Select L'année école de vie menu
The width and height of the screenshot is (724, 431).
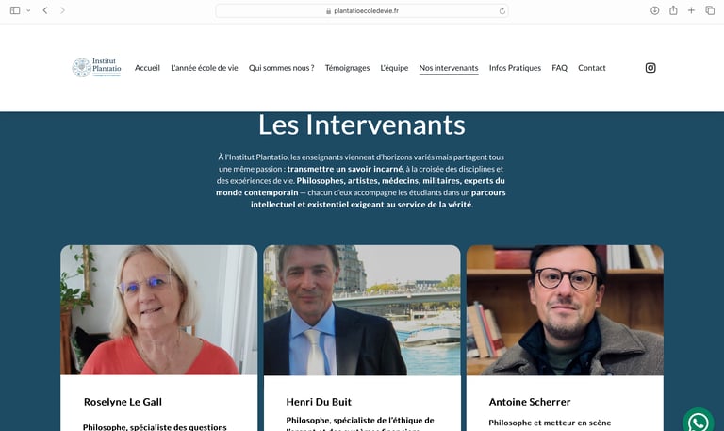coord(204,68)
